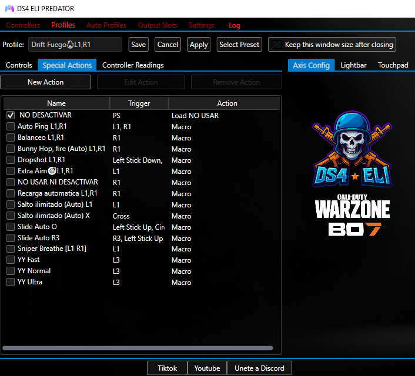
Task: Click the L1 trigger in Sniper Breathe row
Action: tap(116, 249)
